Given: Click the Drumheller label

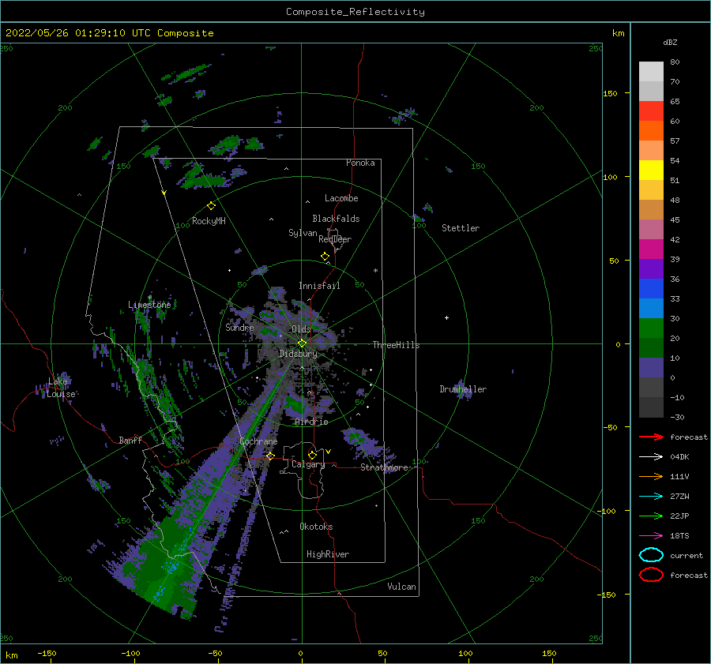Looking at the screenshot, I should pyautogui.click(x=463, y=389).
